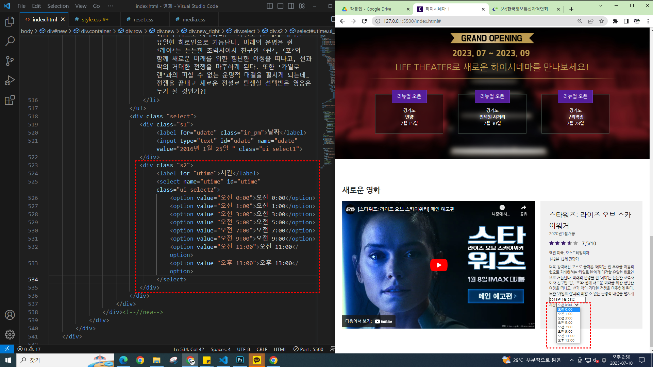Open the Selection menu

(58, 6)
